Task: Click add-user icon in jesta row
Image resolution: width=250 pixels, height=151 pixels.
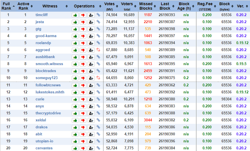Action: [x=91, y=22]
